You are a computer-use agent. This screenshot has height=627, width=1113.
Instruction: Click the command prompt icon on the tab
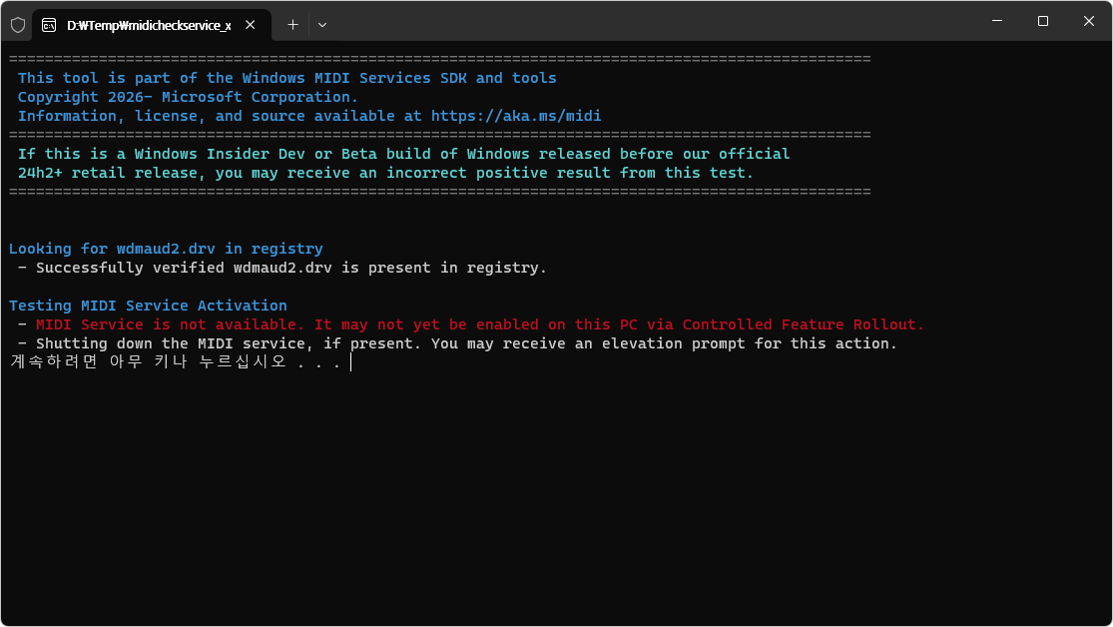[49, 26]
